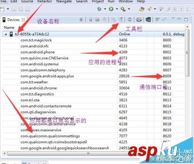Click the capture system wide trace icon
The height and width of the screenshot is (164, 194).
157,19
